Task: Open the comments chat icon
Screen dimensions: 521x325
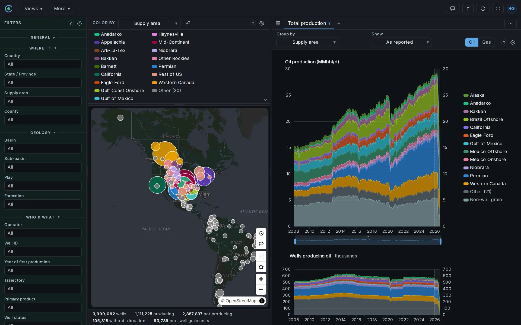Action: pyautogui.click(x=452, y=9)
